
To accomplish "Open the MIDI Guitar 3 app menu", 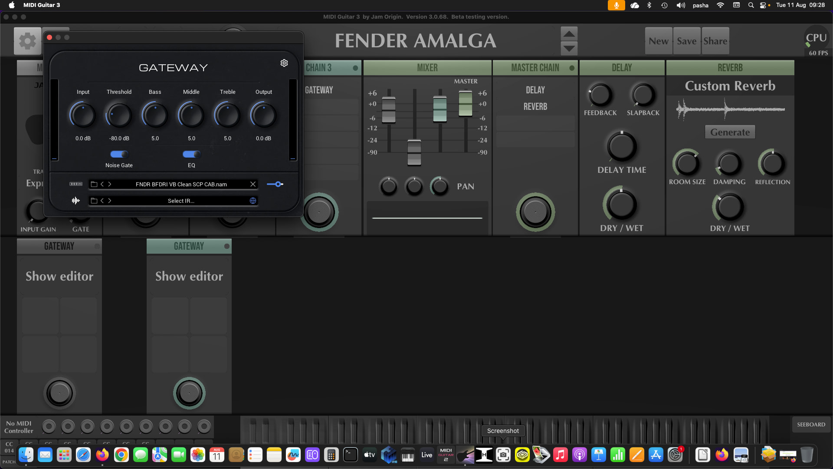I will (42, 5).
